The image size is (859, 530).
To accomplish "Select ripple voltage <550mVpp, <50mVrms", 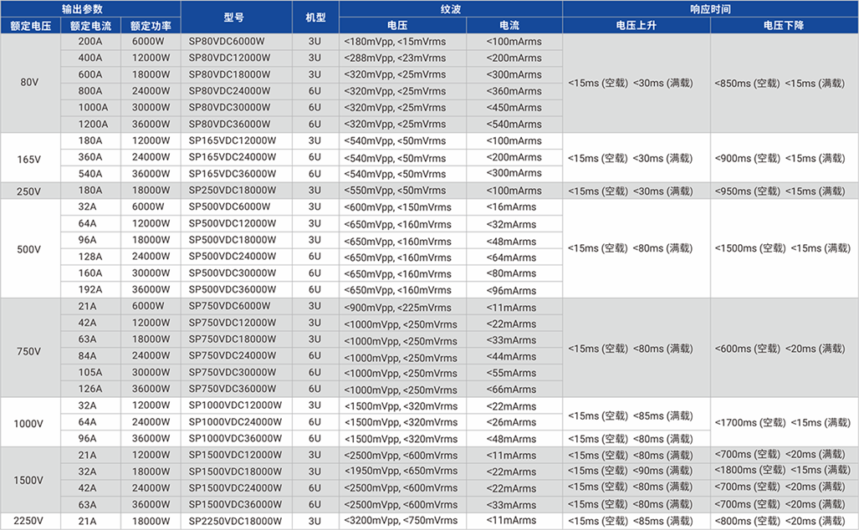I will click(395, 191).
